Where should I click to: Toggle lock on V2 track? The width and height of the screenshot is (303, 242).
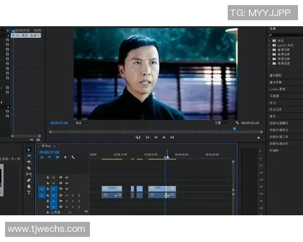pos(48,183)
